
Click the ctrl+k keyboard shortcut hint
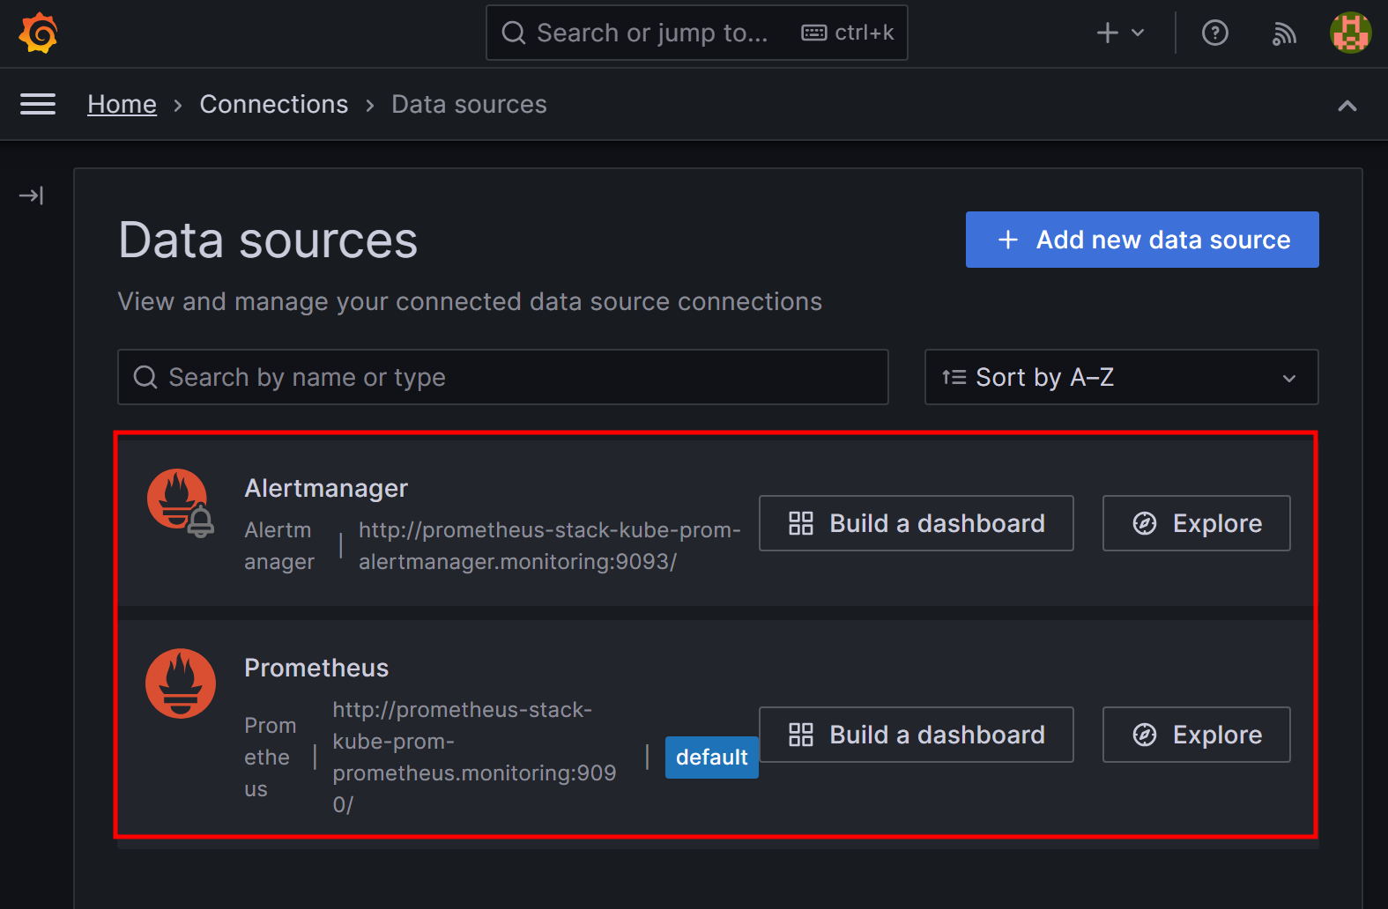pos(848,33)
